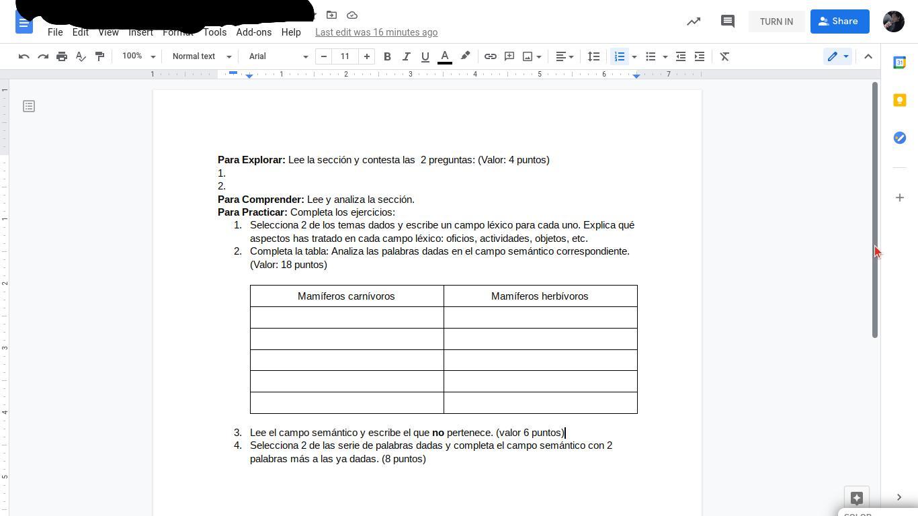Open the Add-ons menu
Viewport: 918px width, 516px height.
tap(254, 32)
